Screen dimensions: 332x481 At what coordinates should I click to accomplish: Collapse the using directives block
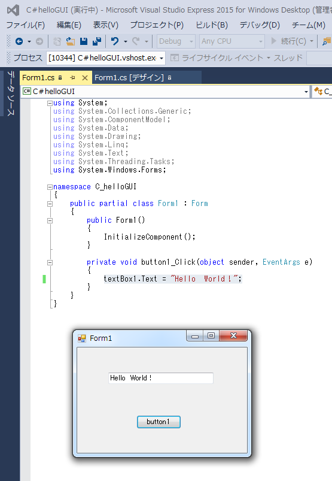click(x=50, y=104)
